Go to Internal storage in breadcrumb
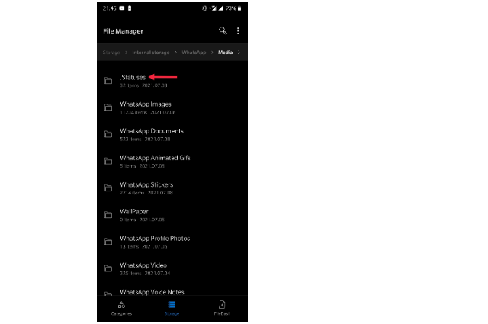This screenshot has height=324, width=488. click(151, 53)
